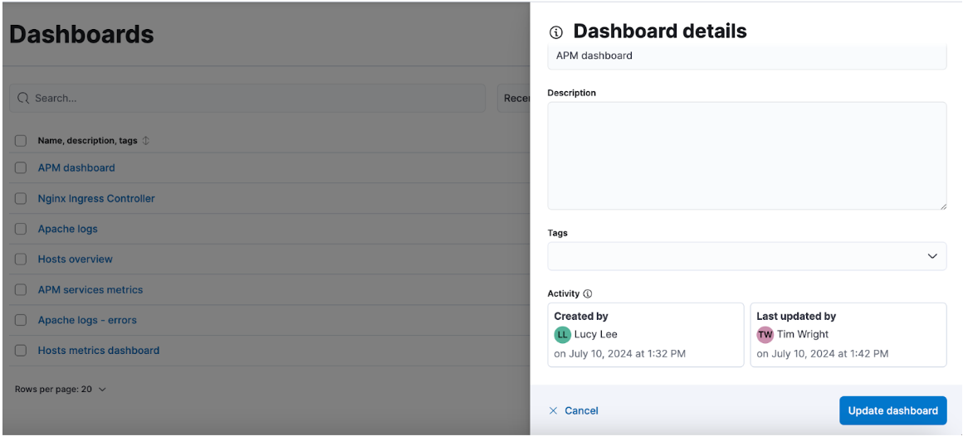
Task: Click the info icon beside Dashboard details
Action: (x=556, y=32)
